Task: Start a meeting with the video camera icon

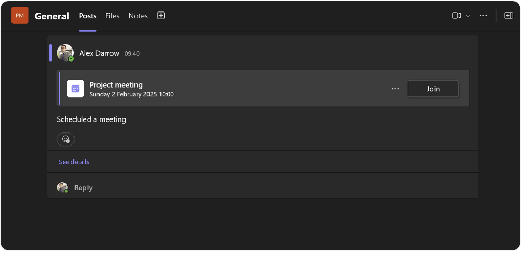Action: tap(456, 16)
